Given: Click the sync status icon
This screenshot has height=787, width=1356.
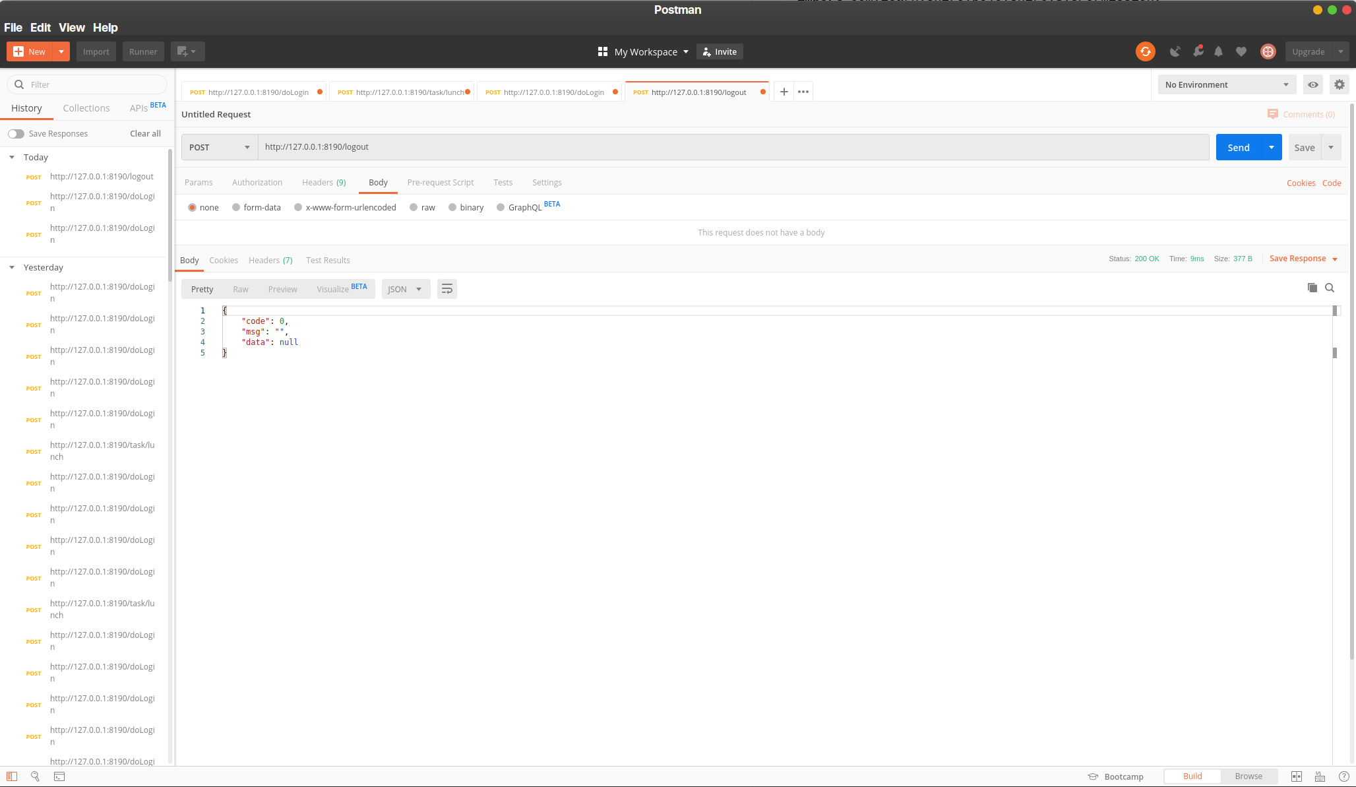Looking at the screenshot, I should 1145,51.
